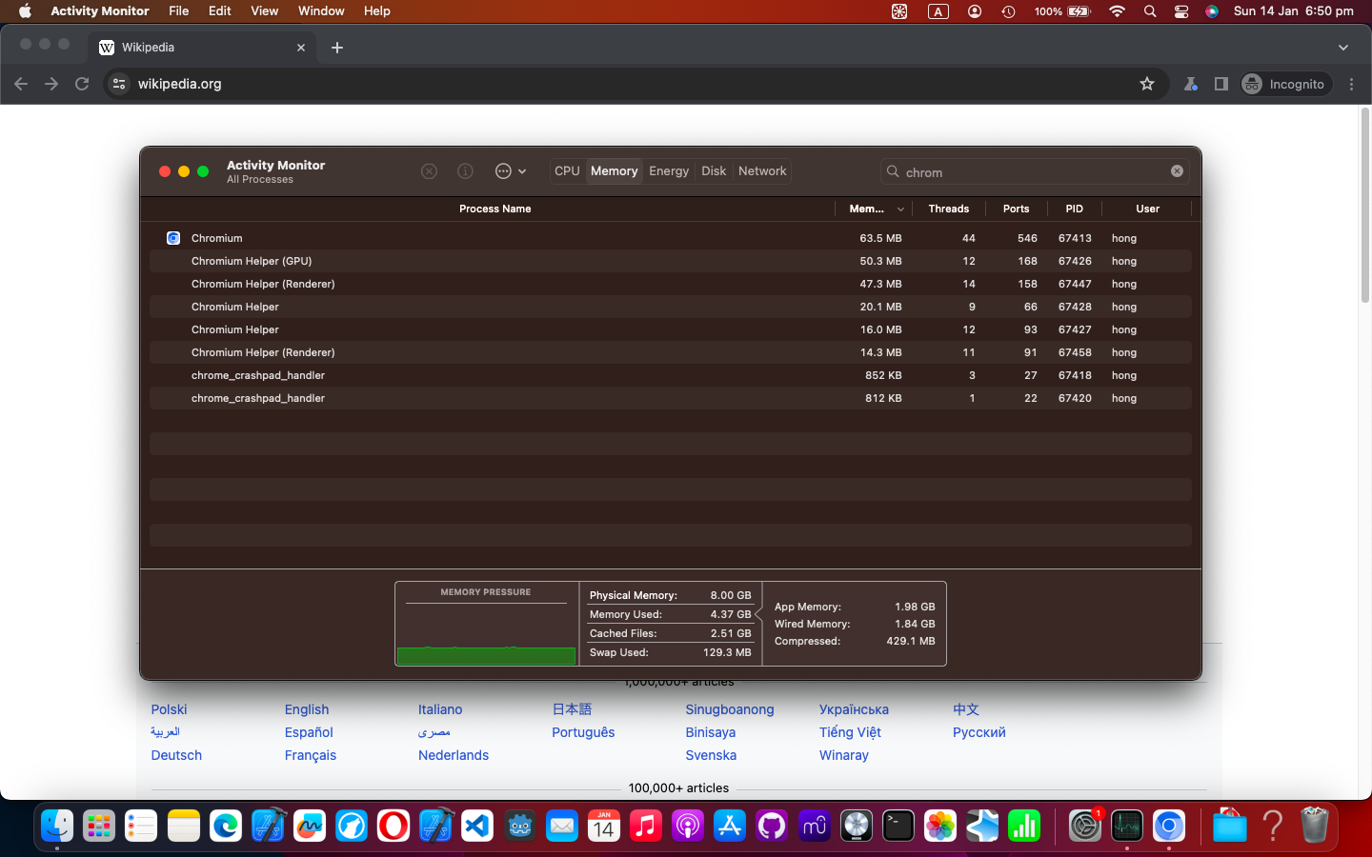Switch to the Disk tab
The image size is (1372, 857).
[714, 171]
